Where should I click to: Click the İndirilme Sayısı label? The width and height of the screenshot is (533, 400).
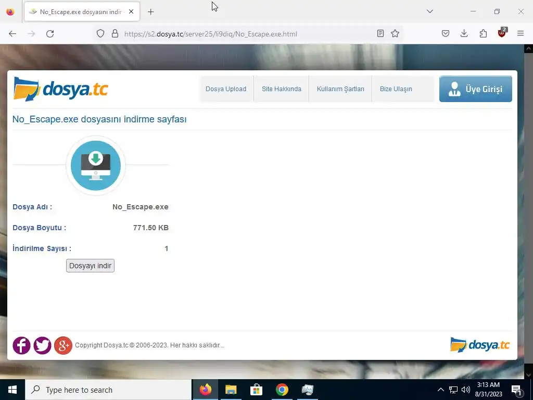click(42, 248)
